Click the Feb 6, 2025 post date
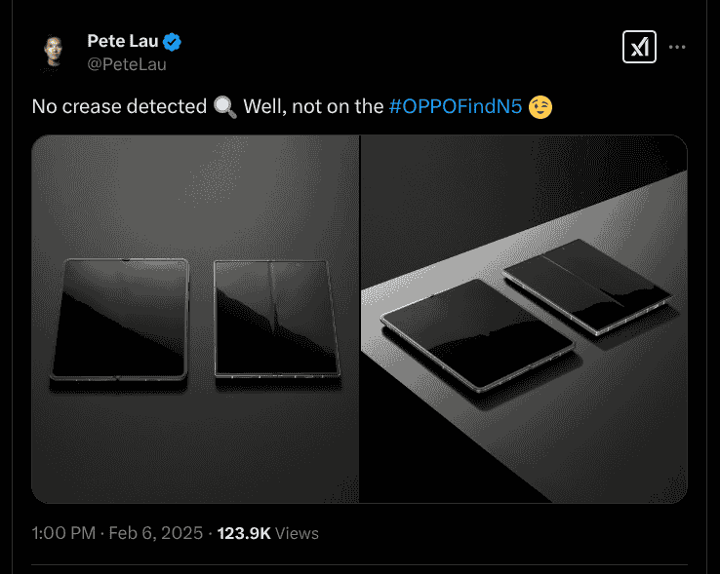 158,533
